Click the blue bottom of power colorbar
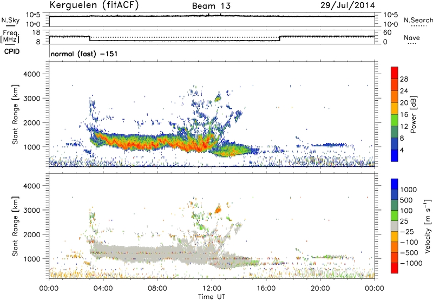Viewport: 433px width, 300px height. [395, 155]
